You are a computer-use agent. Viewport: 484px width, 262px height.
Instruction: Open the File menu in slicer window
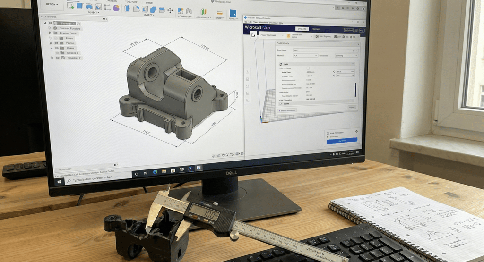246,23
